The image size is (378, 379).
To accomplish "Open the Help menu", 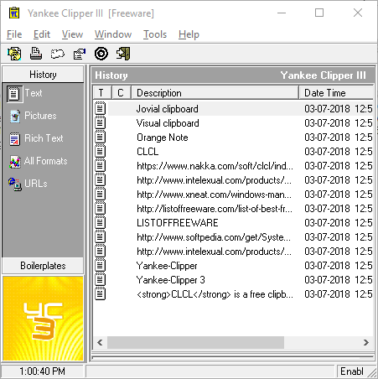I will click(x=189, y=34).
